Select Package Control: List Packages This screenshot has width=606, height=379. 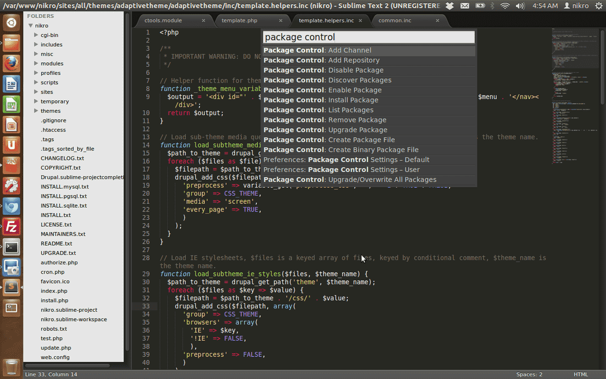[369, 110]
